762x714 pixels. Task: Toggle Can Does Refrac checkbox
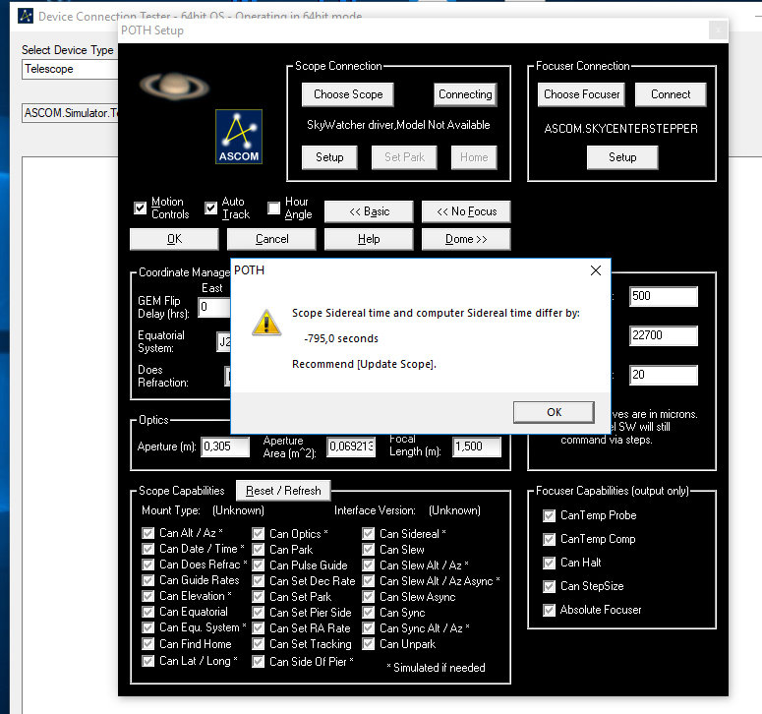click(148, 565)
